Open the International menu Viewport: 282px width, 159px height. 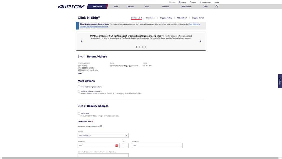187,6
